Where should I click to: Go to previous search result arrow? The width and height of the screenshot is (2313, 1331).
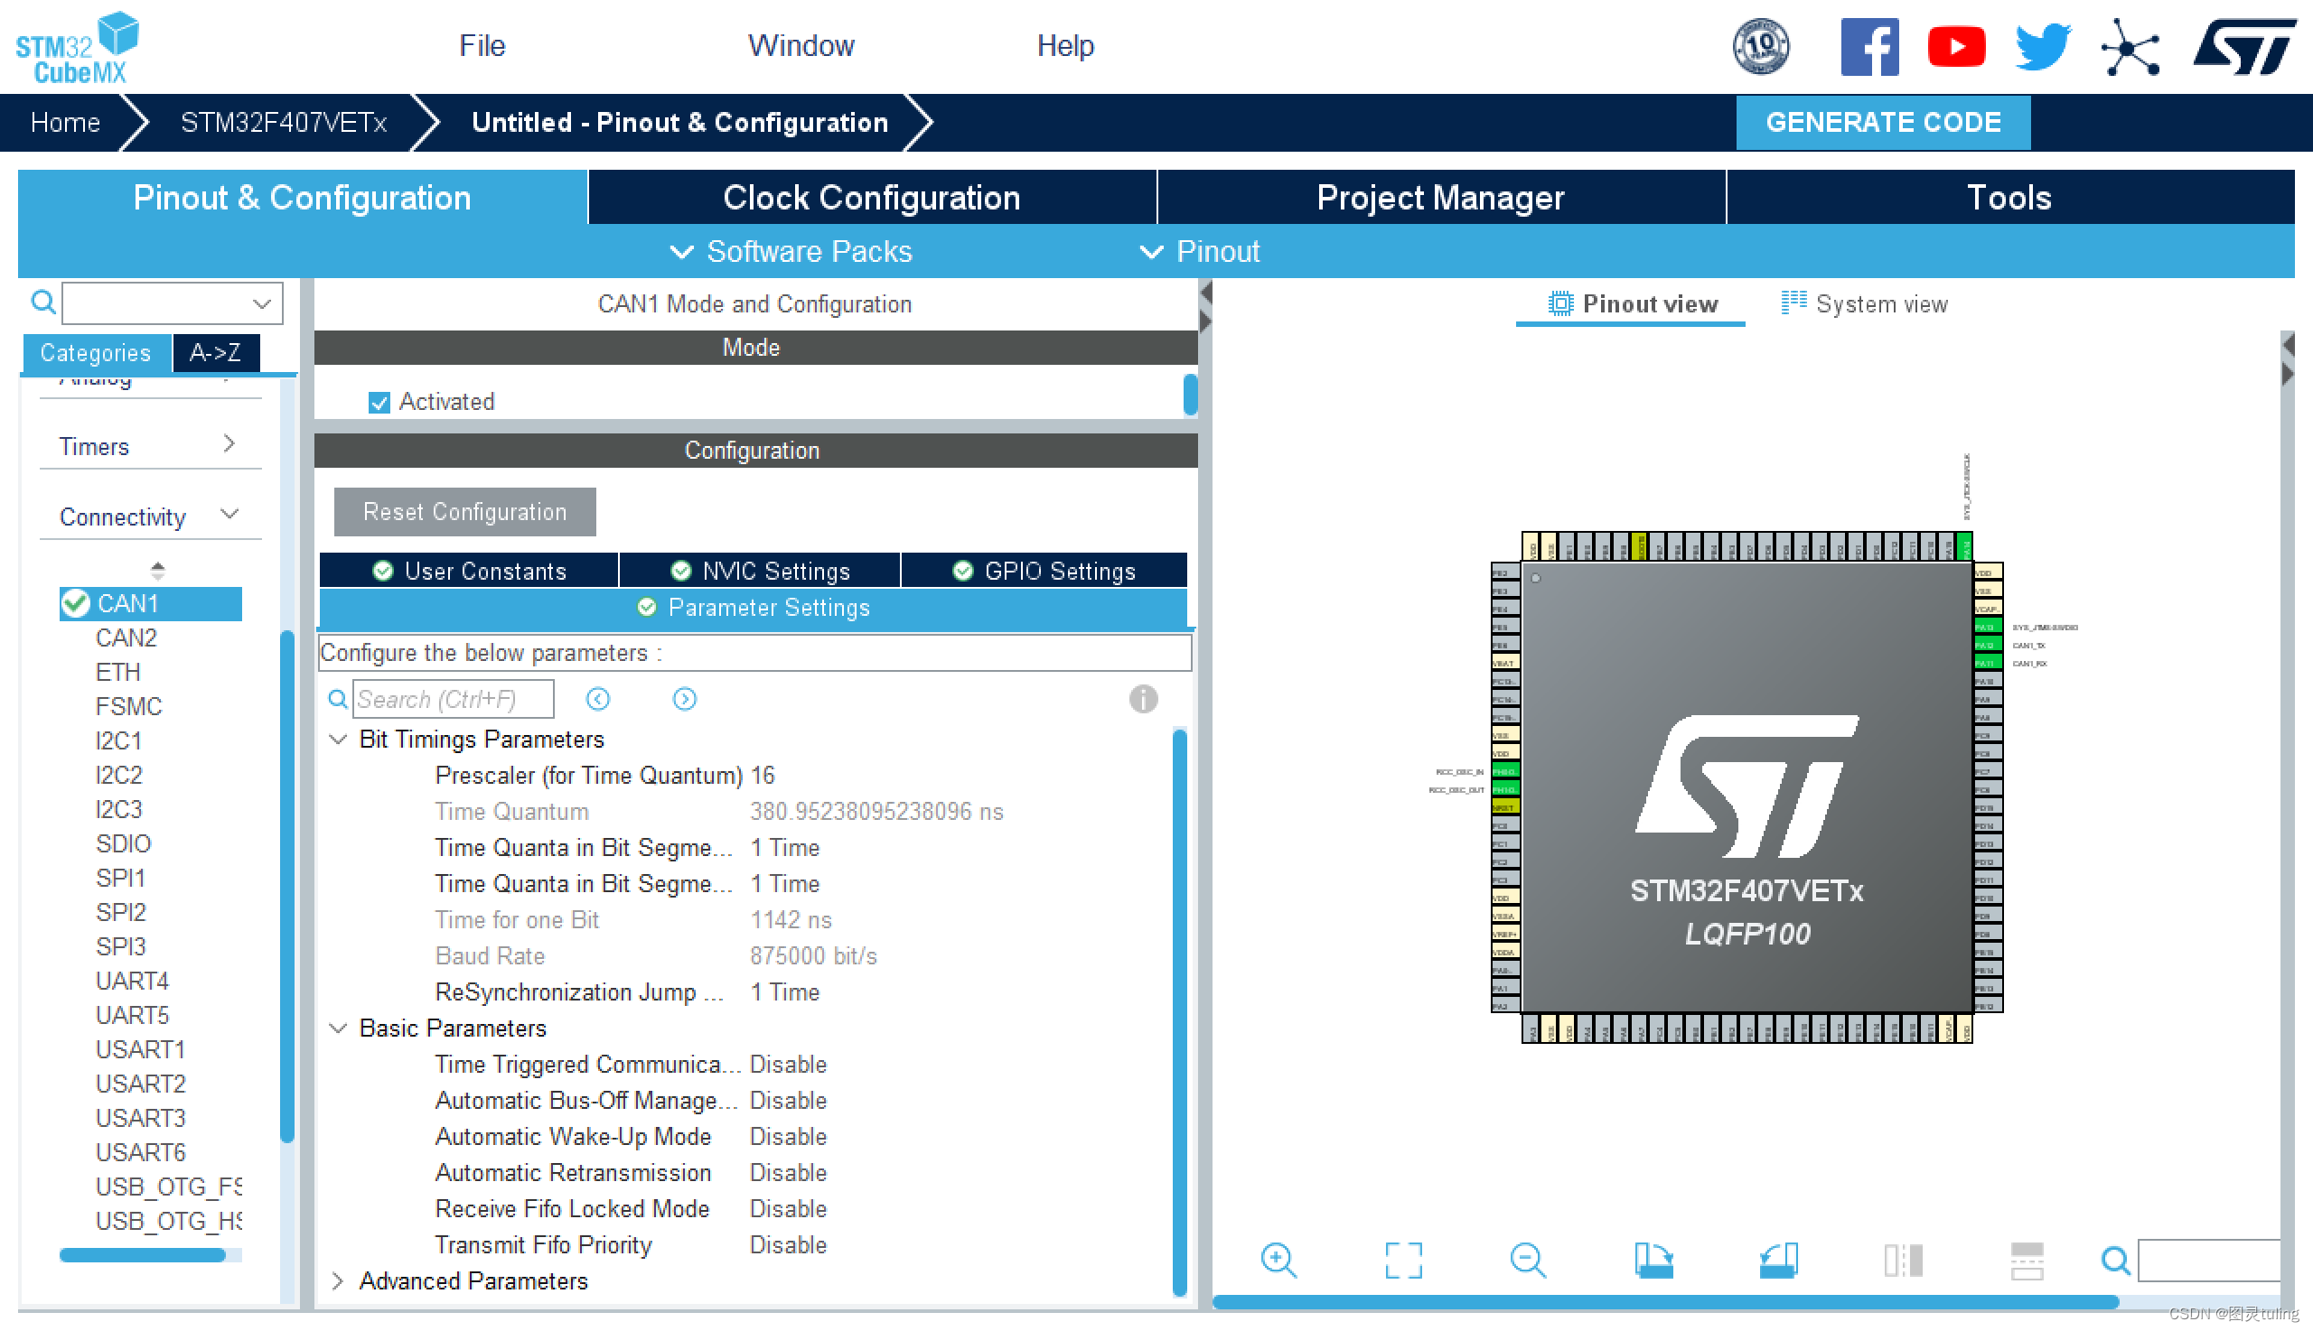pyautogui.click(x=598, y=699)
